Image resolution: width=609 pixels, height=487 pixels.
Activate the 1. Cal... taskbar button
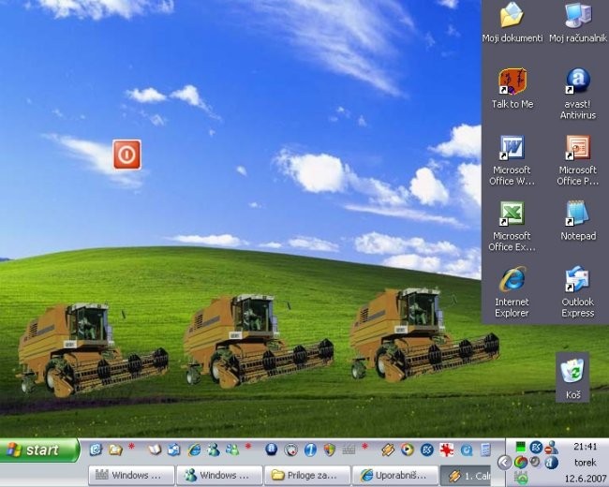point(468,475)
